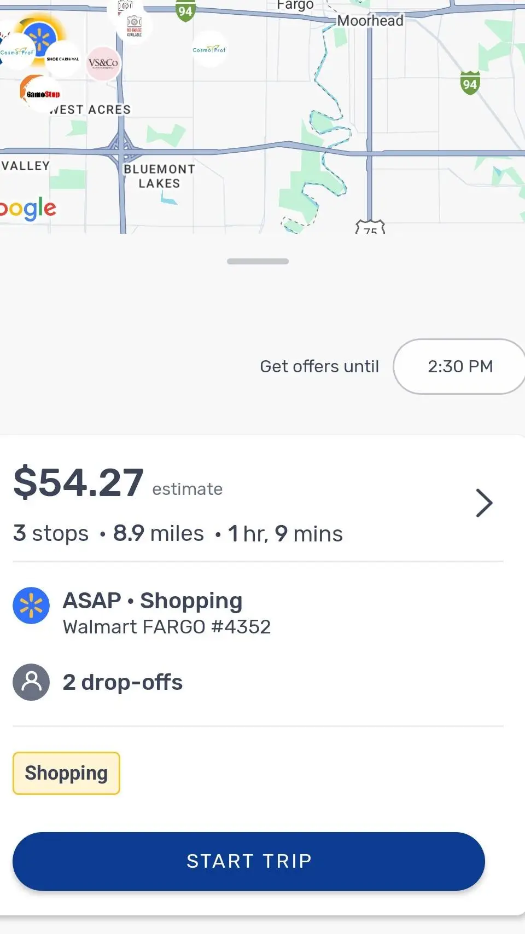Tap the yellow Shopping tag
The image size is (525, 934).
point(66,773)
